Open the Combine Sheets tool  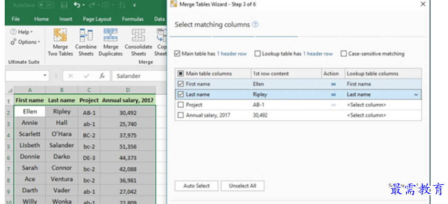[86, 42]
